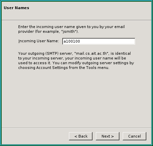The height and width of the screenshot is (146, 153).
Task: Return to previous wizard page
Action: (81, 136)
